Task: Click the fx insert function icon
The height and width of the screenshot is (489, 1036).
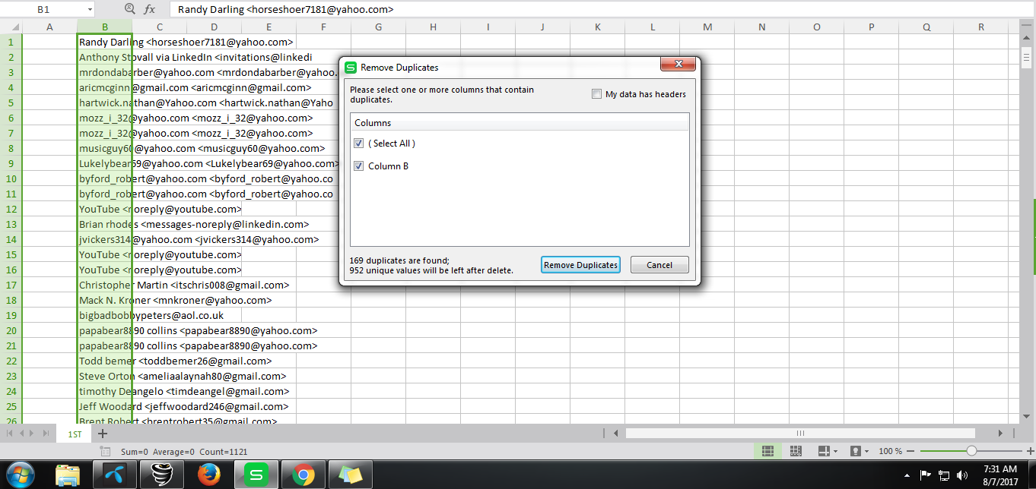Action: tap(150, 10)
